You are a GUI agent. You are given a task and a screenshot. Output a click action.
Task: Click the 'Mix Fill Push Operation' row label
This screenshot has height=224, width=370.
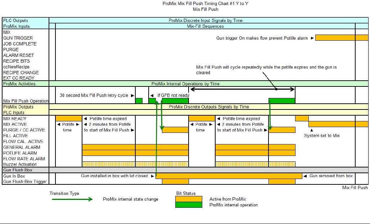click(x=26, y=101)
